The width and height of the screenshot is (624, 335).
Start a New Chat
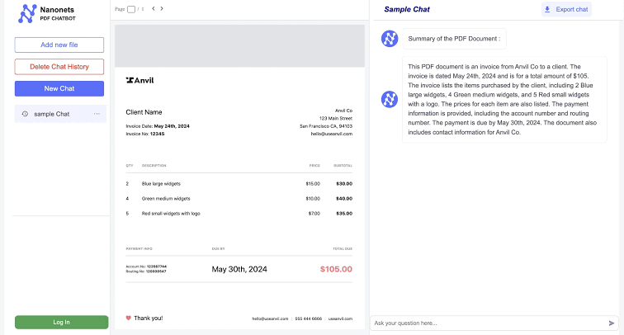coord(59,89)
